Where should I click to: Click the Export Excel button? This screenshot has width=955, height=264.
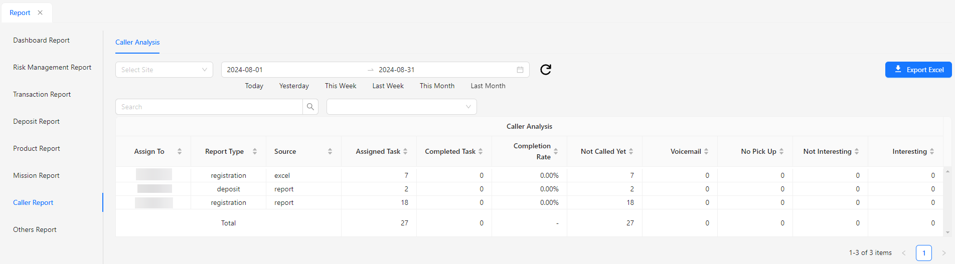coord(918,70)
